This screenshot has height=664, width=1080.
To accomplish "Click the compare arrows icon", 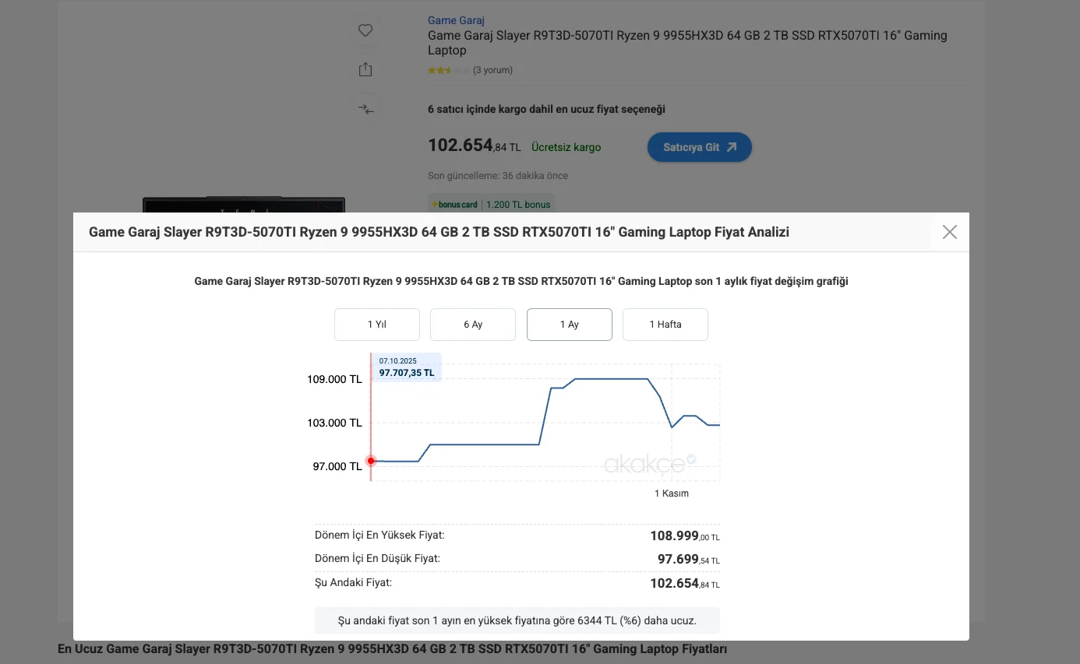I will click(x=365, y=109).
